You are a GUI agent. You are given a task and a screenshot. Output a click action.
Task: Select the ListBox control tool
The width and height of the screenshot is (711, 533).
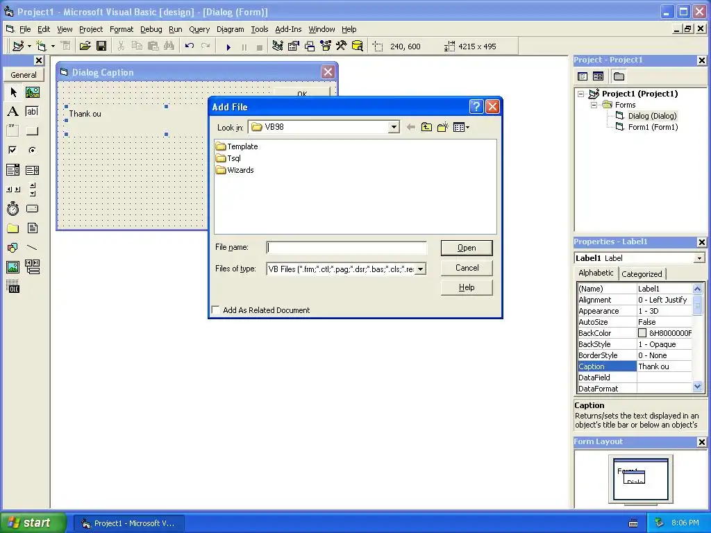[32, 170]
